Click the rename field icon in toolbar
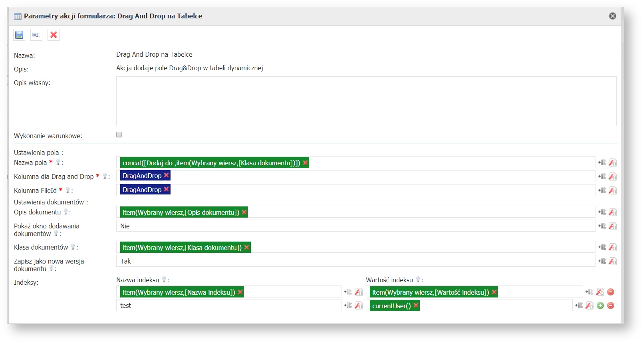 pyautogui.click(x=36, y=35)
